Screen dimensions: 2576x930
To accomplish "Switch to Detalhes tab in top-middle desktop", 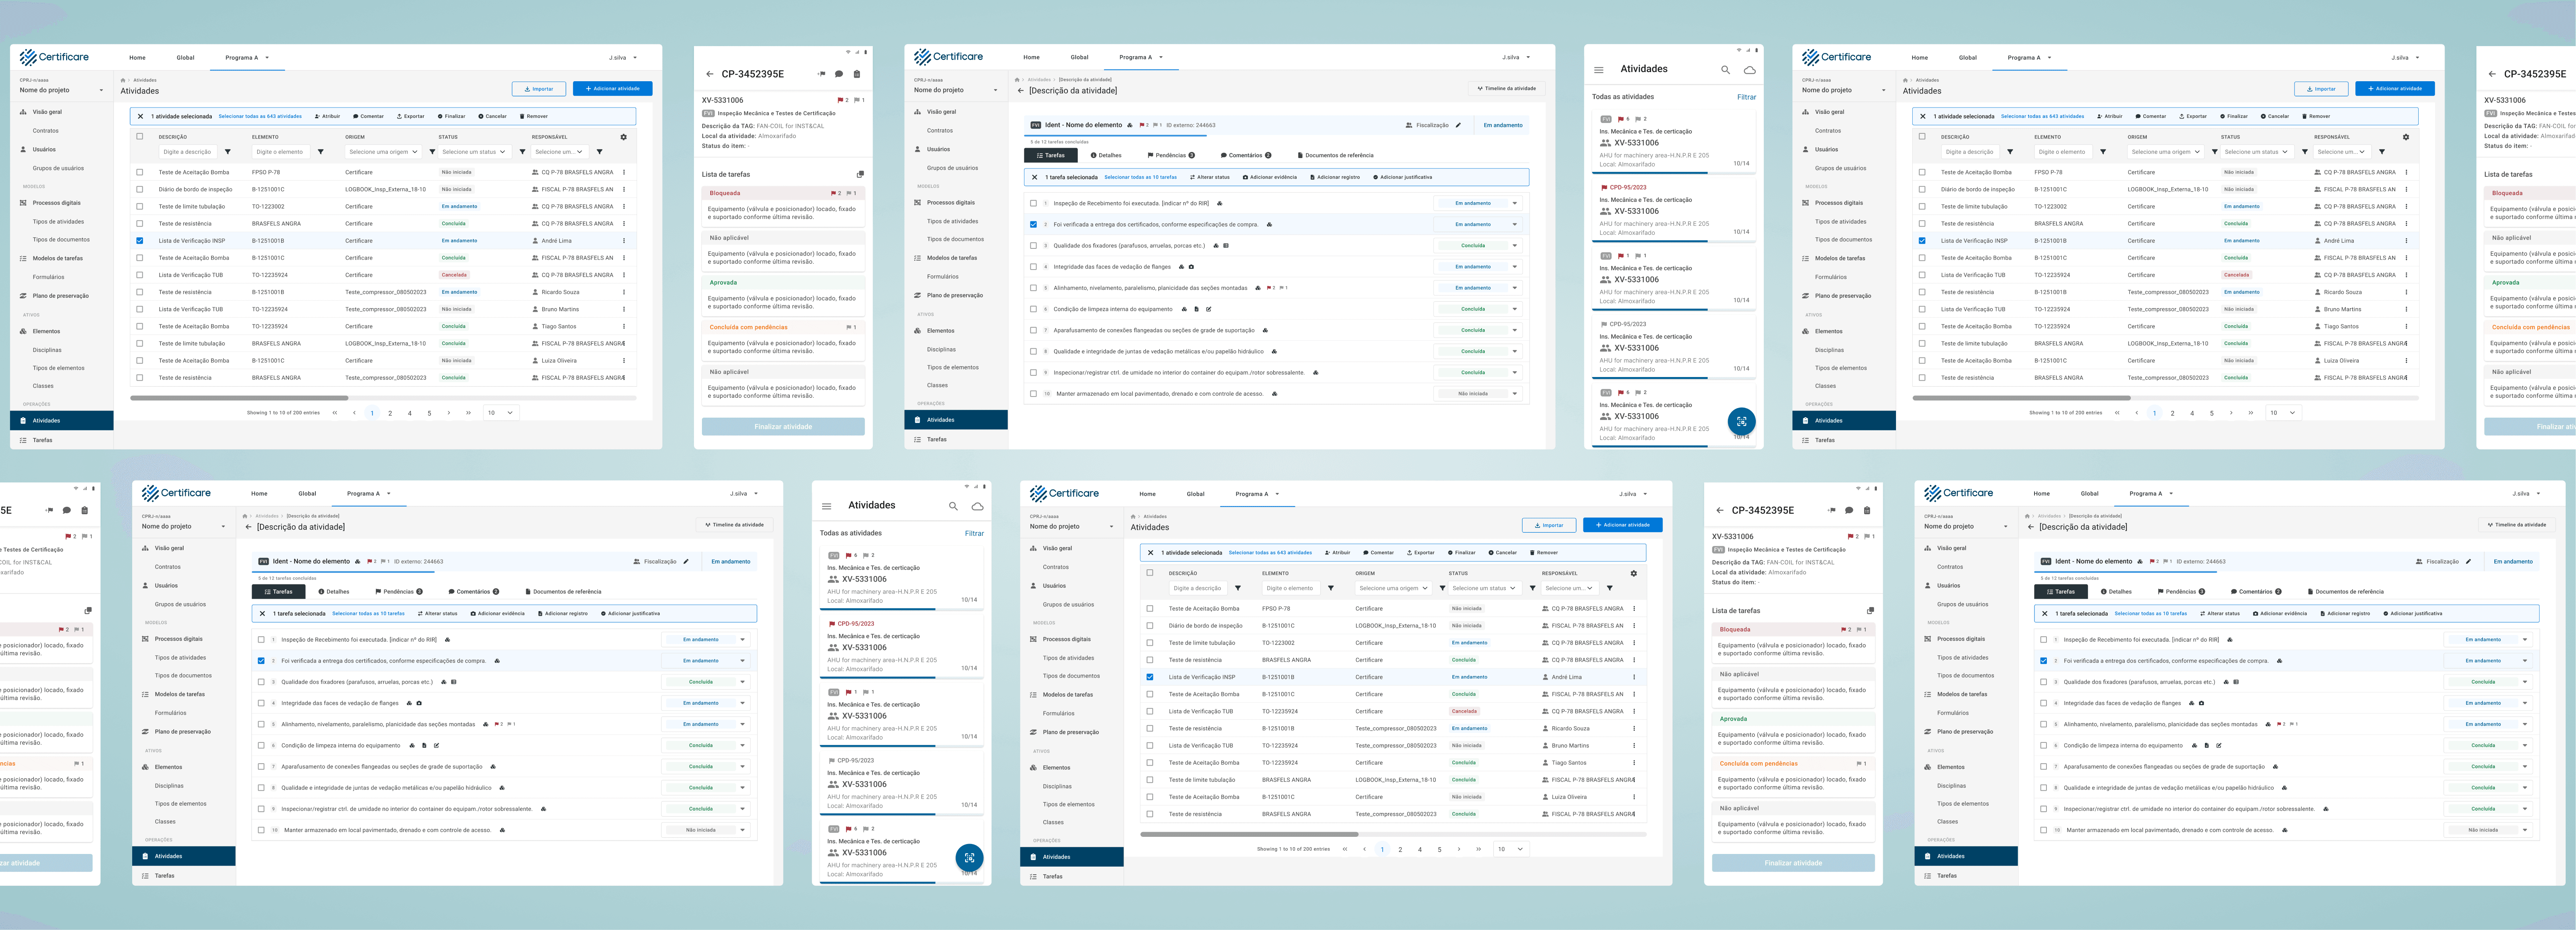I will pyautogui.click(x=1106, y=155).
